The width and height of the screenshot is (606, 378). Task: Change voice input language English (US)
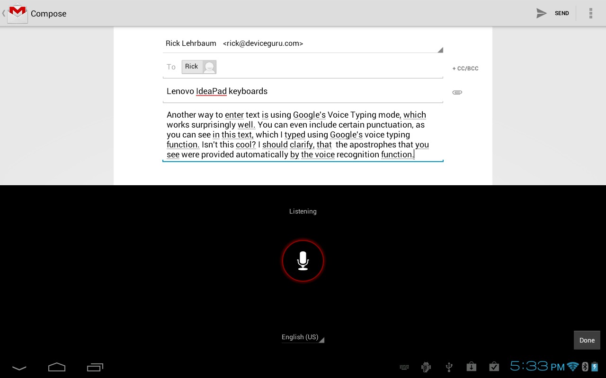pos(303,337)
